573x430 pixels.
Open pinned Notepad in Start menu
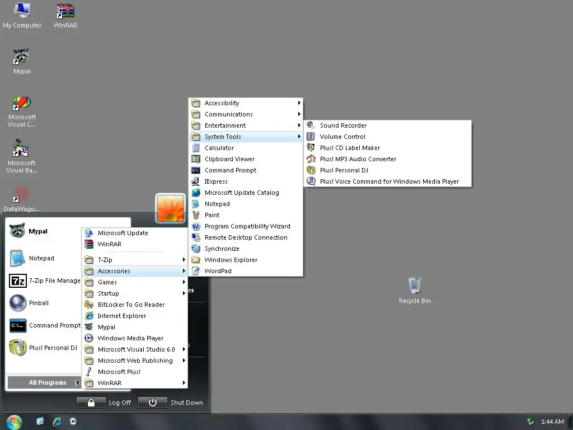tap(44, 258)
